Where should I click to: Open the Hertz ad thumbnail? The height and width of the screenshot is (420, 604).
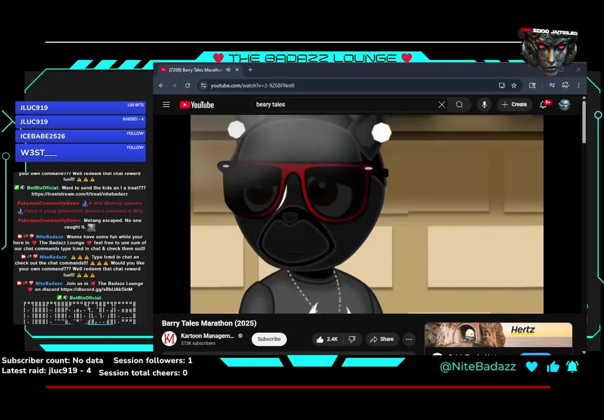click(498, 335)
